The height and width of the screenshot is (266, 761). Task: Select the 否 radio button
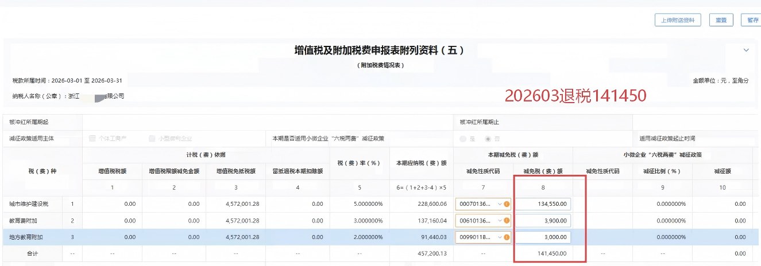(489, 139)
